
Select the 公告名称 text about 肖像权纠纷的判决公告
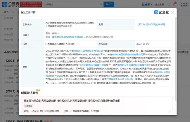tap(70, 24)
